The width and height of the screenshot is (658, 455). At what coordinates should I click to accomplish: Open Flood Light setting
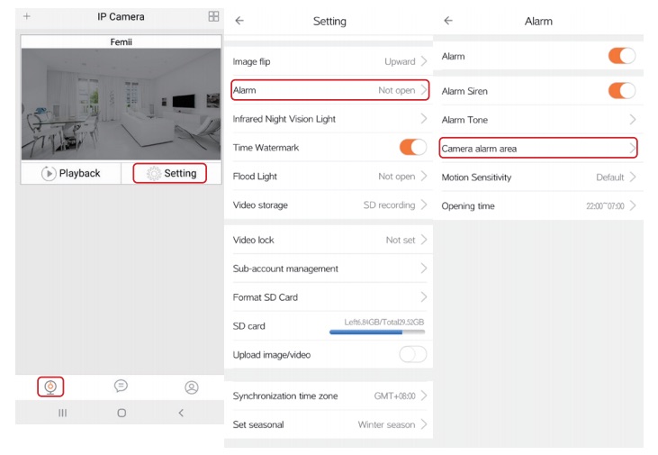click(329, 177)
